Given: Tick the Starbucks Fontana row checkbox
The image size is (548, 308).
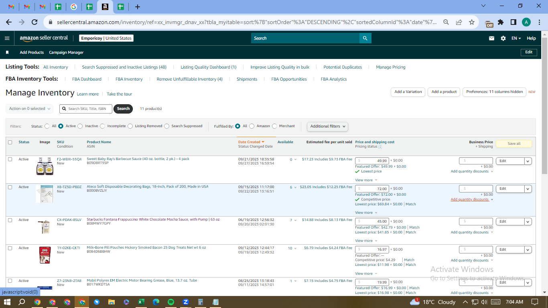Looking at the screenshot, I should pos(10,220).
